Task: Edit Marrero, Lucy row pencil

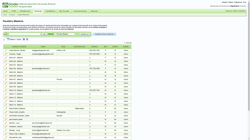Action: coord(6,123)
